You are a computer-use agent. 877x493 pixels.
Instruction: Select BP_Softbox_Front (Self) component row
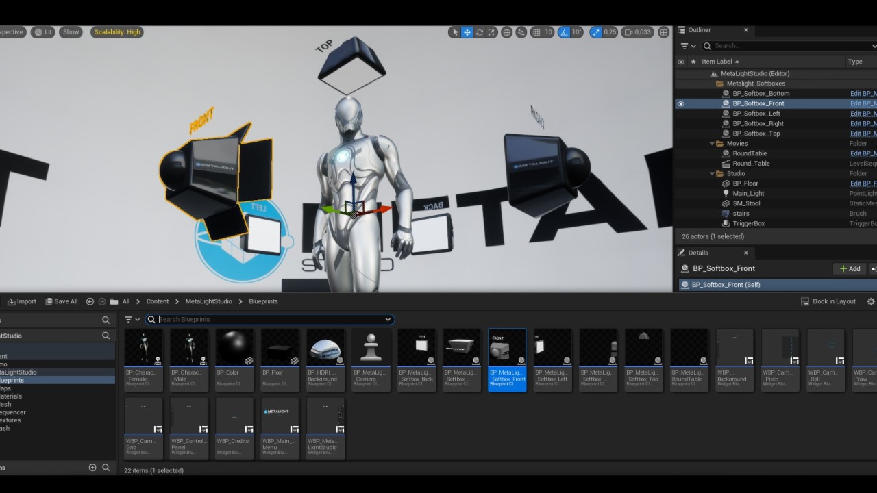(x=777, y=285)
